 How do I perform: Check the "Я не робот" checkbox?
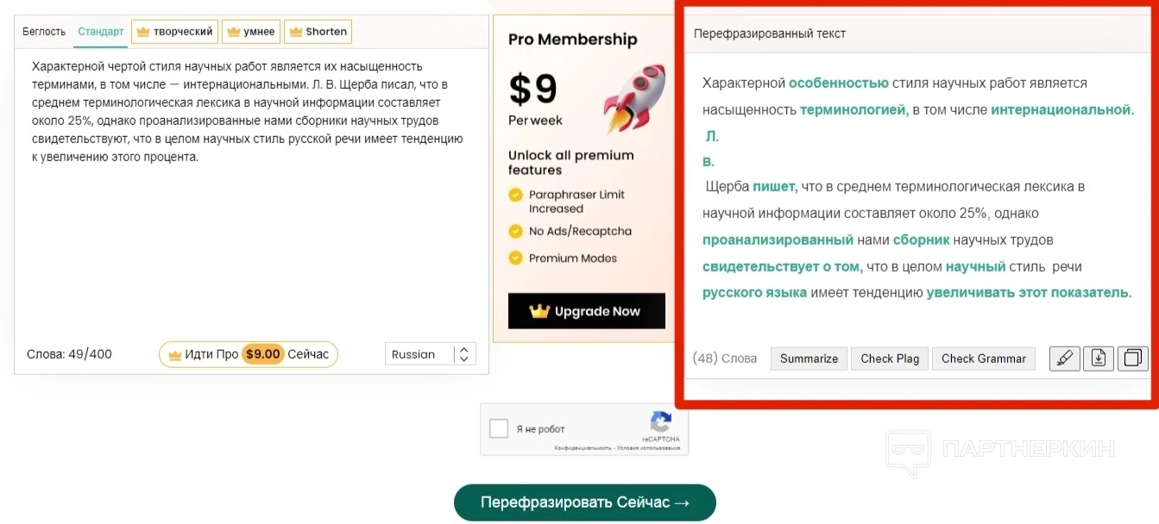pos(499,428)
